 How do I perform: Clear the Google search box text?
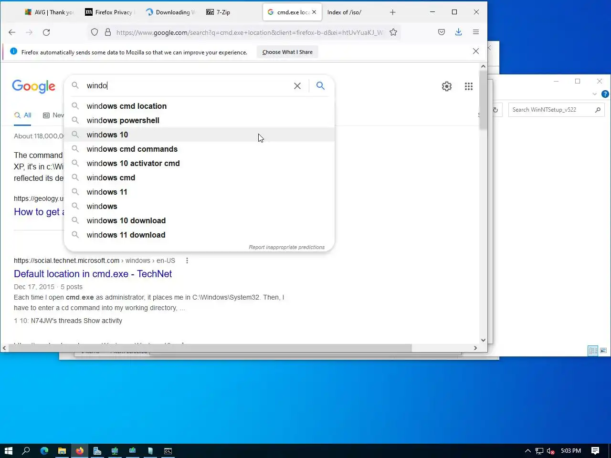297,86
